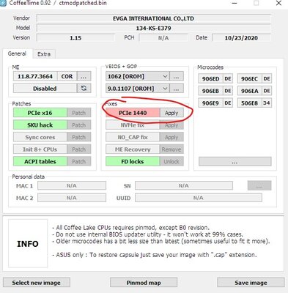The image size is (288, 293).
Task: Apply the PCIe 1440 fix
Action: [171, 113]
